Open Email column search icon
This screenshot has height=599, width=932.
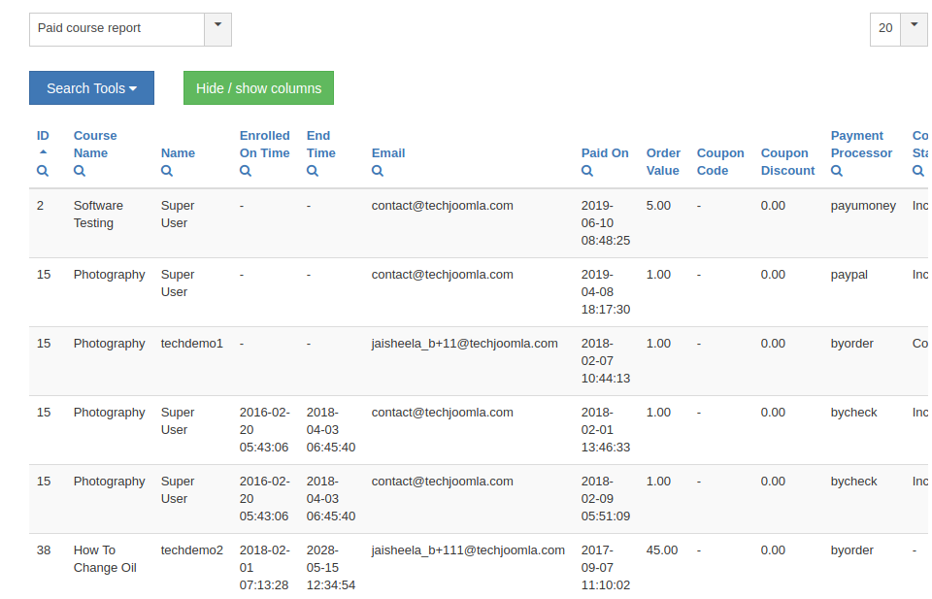tap(378, 171)
